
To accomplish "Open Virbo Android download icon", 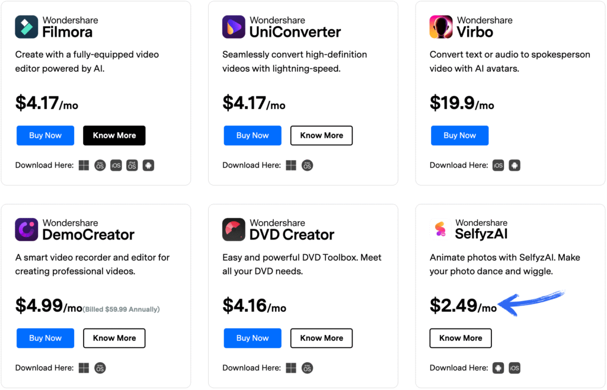I will pos(515,165).
